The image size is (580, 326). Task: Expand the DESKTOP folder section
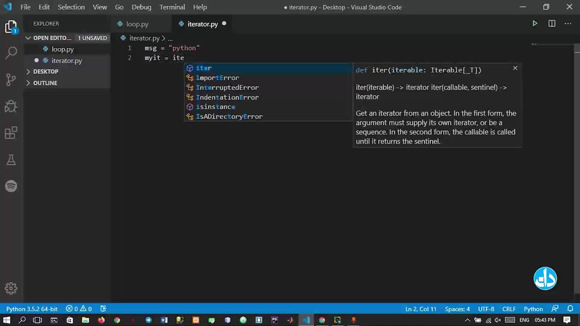tap(45, 72)
